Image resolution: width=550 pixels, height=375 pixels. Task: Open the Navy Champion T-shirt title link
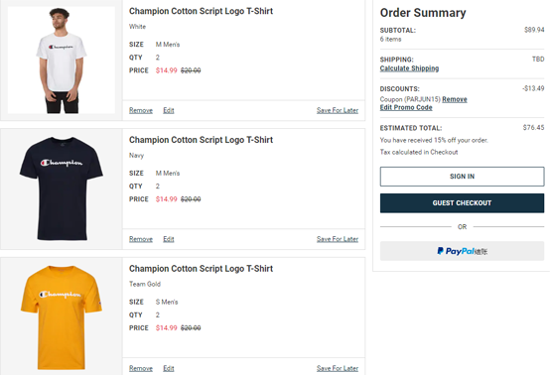coord(201,140)
